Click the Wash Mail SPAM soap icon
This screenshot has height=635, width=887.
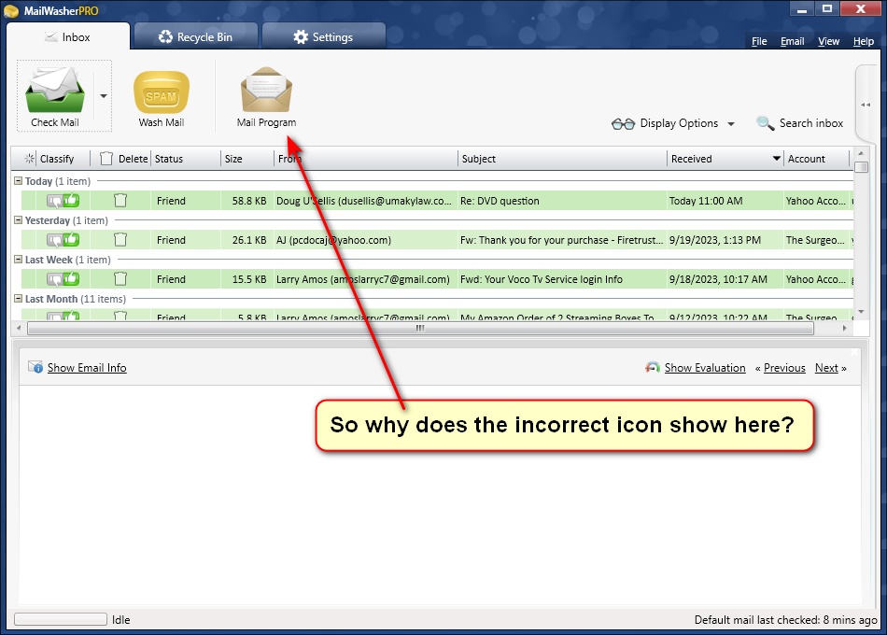[162, 92]
